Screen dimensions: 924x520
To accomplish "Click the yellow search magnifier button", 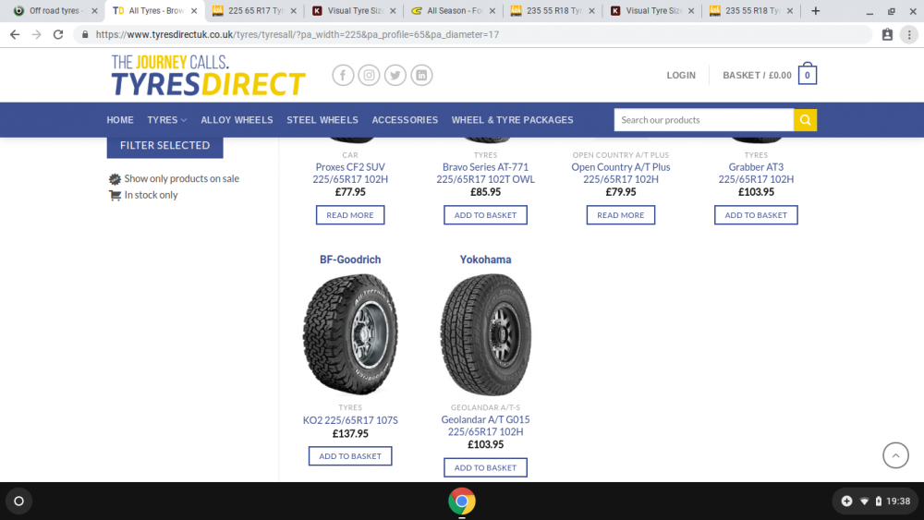I will [805, 120].
